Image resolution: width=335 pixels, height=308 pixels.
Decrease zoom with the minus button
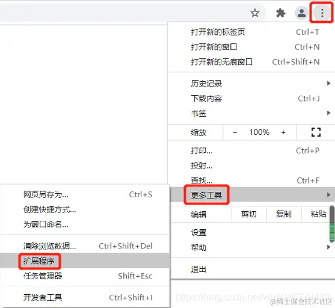(x=235, y=132)
